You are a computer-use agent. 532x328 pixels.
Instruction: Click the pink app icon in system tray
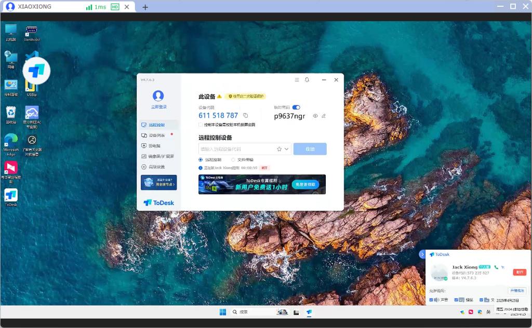(471, 312)
